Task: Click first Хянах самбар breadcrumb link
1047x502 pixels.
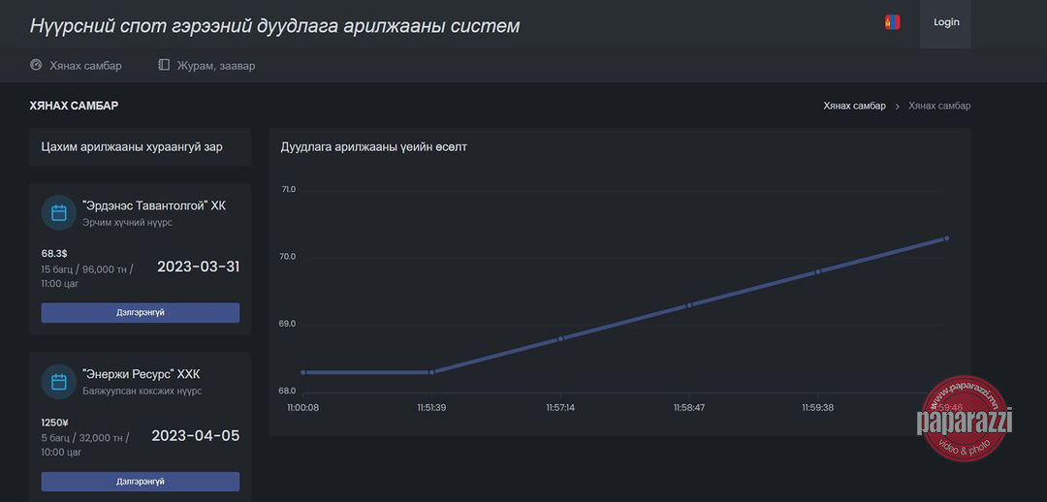Action: [x=855, y=107]
